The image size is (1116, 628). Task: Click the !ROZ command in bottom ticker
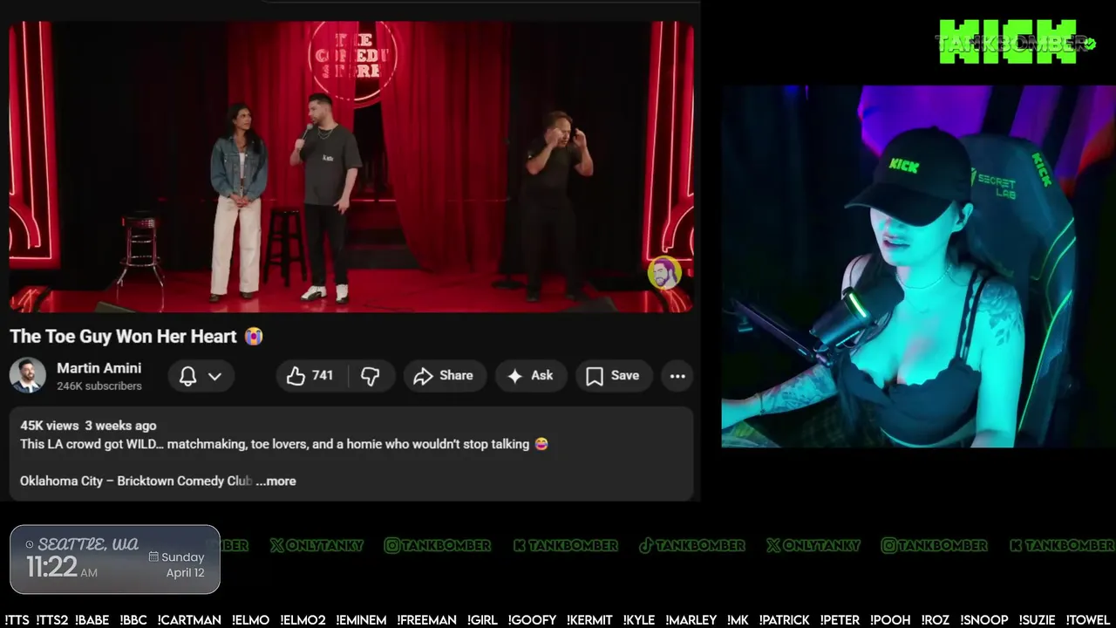[934, 620]
